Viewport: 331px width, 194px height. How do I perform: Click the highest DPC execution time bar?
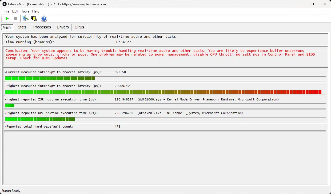pyautogui.click(x=165, y=119)
